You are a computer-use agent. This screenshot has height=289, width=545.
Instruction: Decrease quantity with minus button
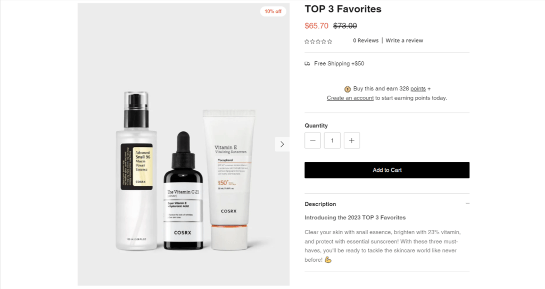pyautogui.click(x=312, y=141)
